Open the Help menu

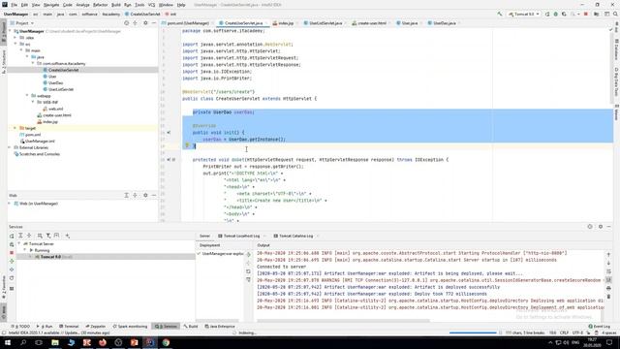[181, 5]
